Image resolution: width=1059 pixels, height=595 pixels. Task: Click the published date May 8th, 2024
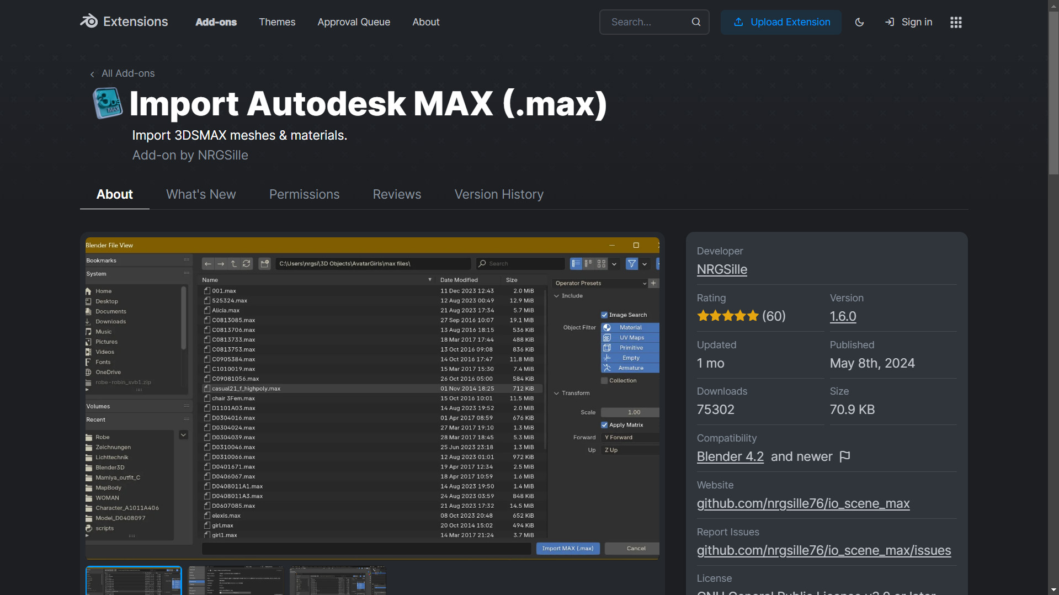tap(872, 363)
